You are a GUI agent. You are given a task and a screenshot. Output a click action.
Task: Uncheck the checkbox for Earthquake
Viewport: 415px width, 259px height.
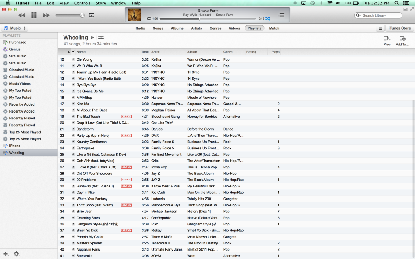[x=73, y=148]
